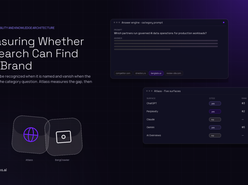This screenshot has width=248, height=185.
Task: Click the competitor.com source chip
Action: (x=123, y=73)
